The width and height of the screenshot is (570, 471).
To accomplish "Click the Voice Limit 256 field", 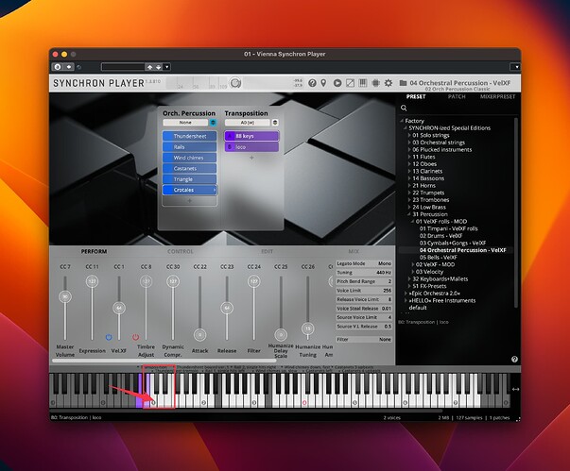I will 364,291.
